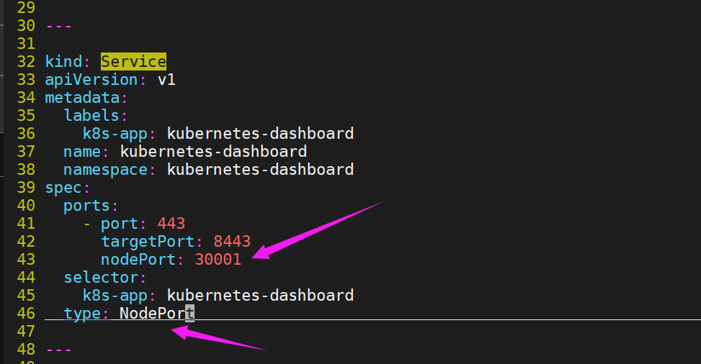
Task: Click the selector key
Action: (x=101, y=278)
